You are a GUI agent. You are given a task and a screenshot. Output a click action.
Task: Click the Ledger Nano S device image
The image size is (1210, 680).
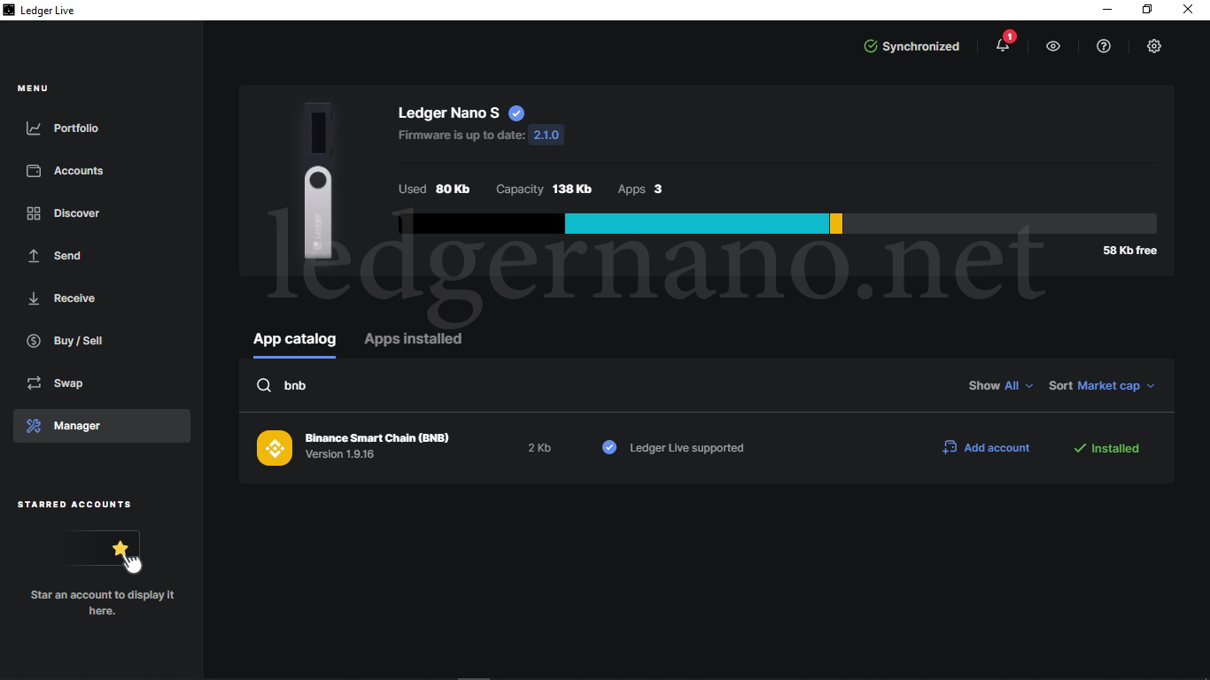[x=318, y=180]
